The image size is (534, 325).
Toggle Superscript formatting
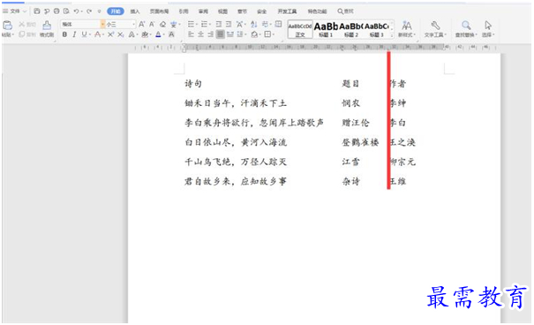(x=110, y=34)
